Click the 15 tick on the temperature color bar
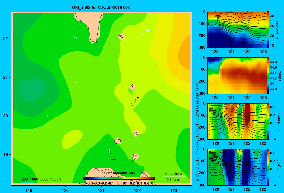Viewport: 284px width, 193px height. [x=272, y=46]
